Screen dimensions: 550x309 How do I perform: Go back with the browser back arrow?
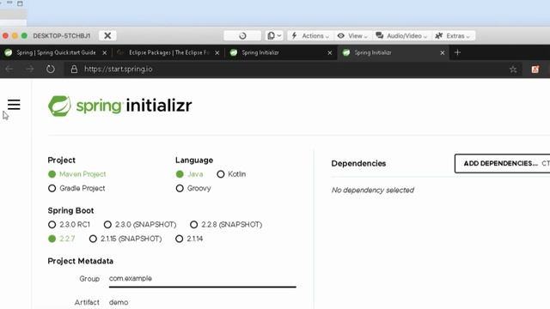point(9,69)
